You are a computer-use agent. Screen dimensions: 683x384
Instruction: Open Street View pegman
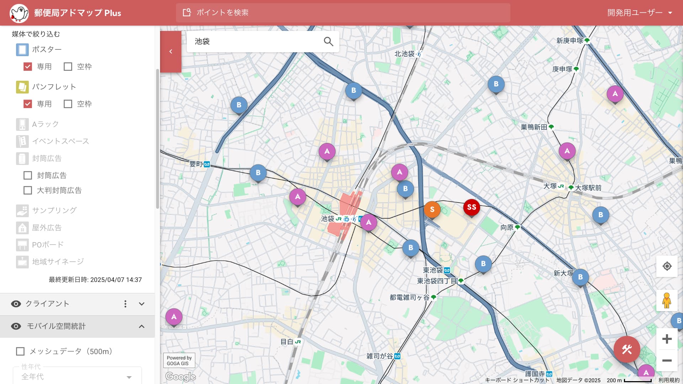666,301
